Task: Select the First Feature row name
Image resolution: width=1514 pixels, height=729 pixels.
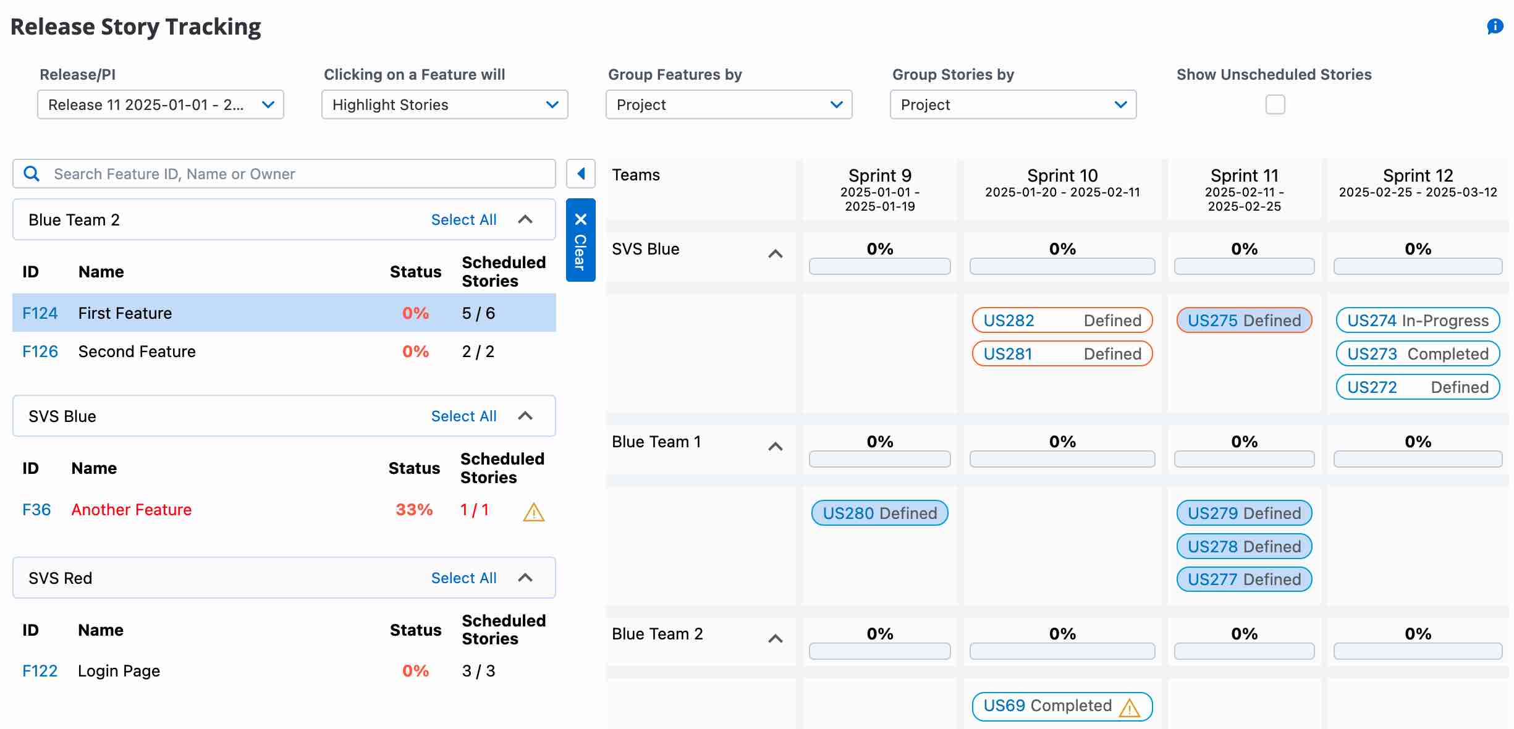Action: click(125, 313)
